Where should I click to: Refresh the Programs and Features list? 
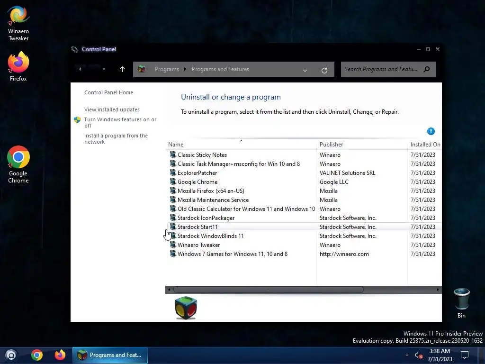(324, 70)
